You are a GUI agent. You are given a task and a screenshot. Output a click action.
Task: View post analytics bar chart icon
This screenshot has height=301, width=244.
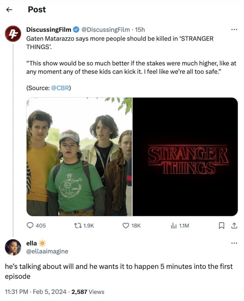click(x=173, y=225)
